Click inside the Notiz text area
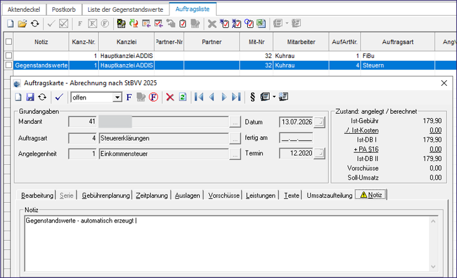457x278 pixels. (x=227, y=243)
